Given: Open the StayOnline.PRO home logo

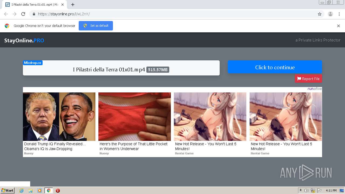Looking at the screenshot, I should (24, 40).
